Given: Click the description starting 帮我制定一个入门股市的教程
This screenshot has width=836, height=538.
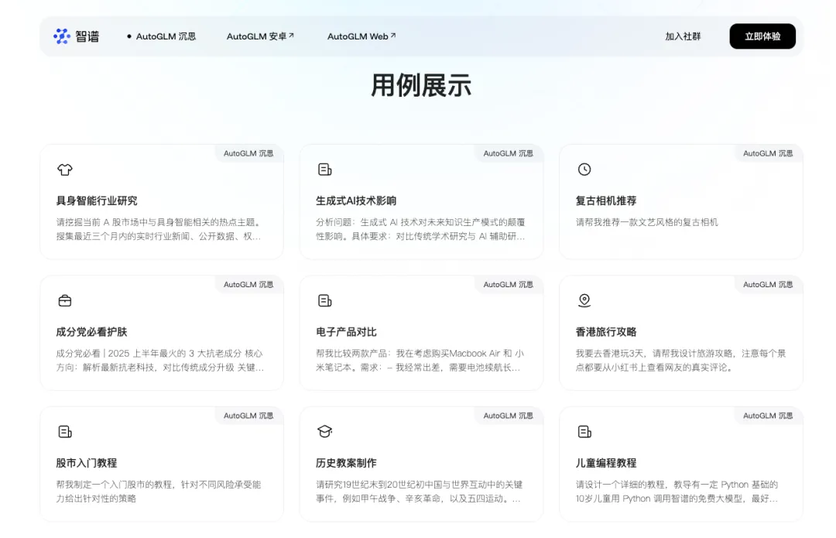Looking at the screenshot, I should click(159, 492).
